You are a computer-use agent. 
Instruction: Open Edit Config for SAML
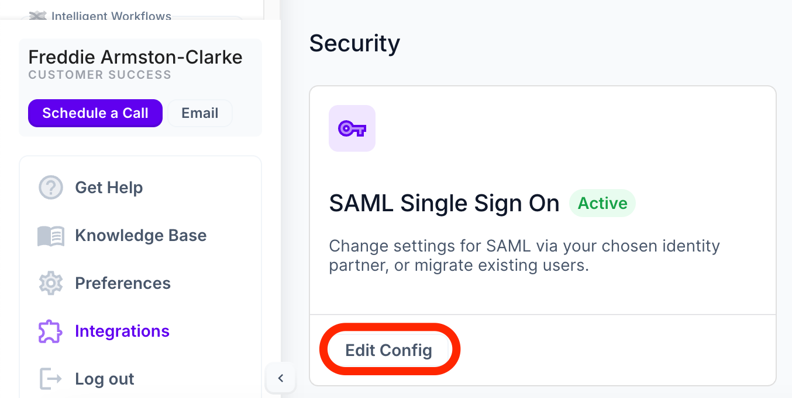pos(389,350)
